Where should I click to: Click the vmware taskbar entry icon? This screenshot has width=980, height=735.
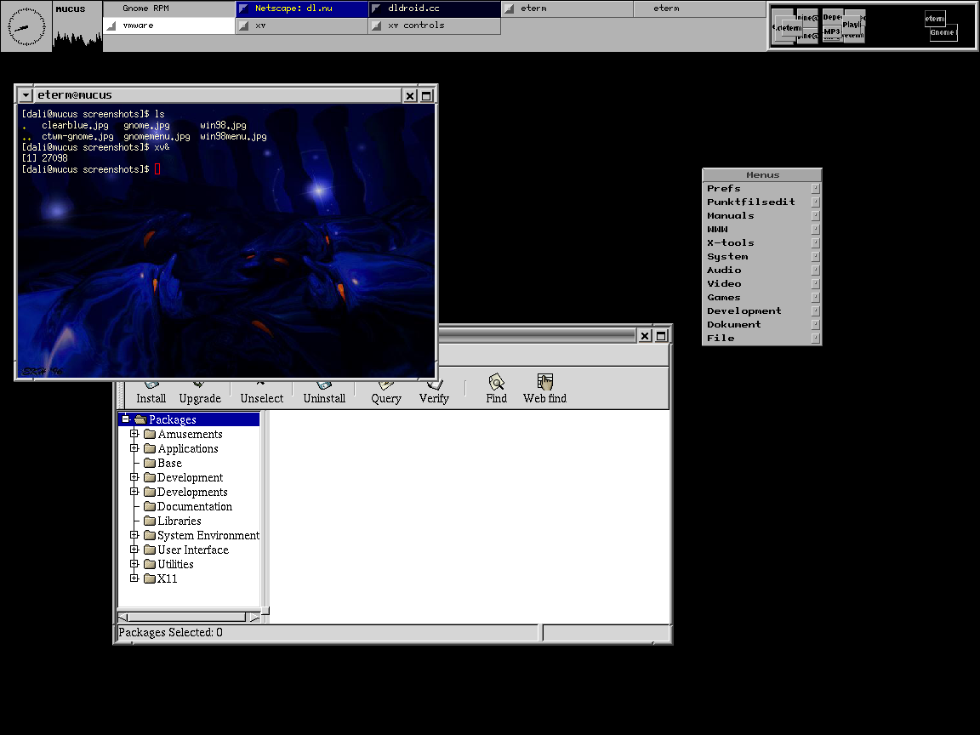(111, 26)
